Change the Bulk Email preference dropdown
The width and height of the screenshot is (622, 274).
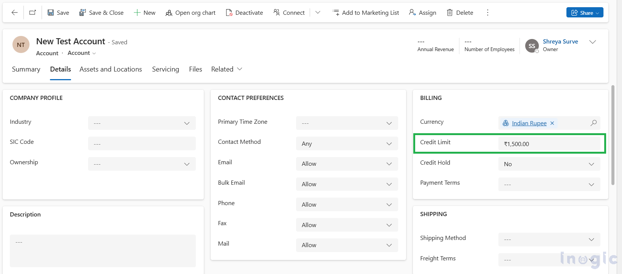click(347, 184)
